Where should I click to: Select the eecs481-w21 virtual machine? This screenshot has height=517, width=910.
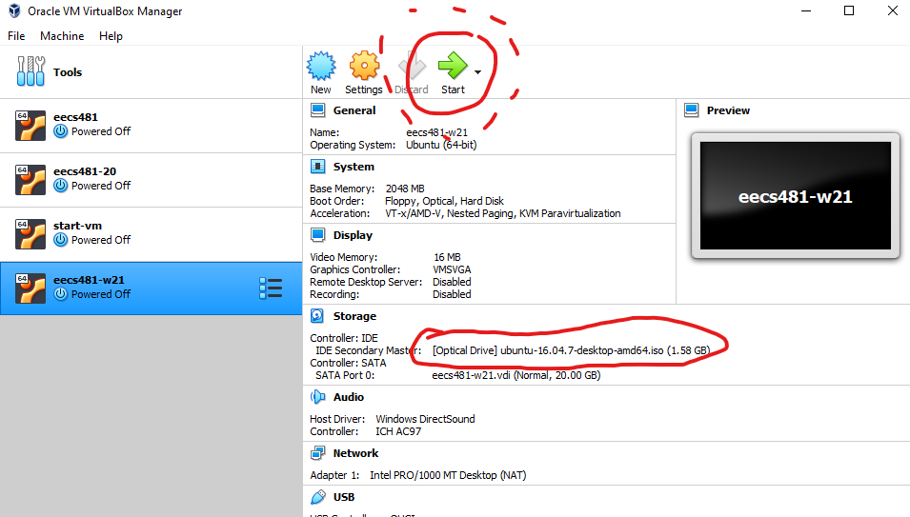(151, 288)
